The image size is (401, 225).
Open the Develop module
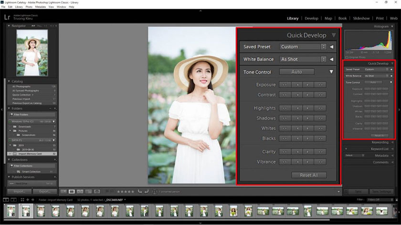click(x=311, y=19)
